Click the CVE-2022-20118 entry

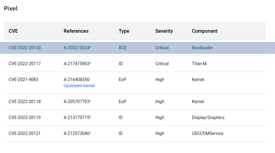click(x=25, y=102)
